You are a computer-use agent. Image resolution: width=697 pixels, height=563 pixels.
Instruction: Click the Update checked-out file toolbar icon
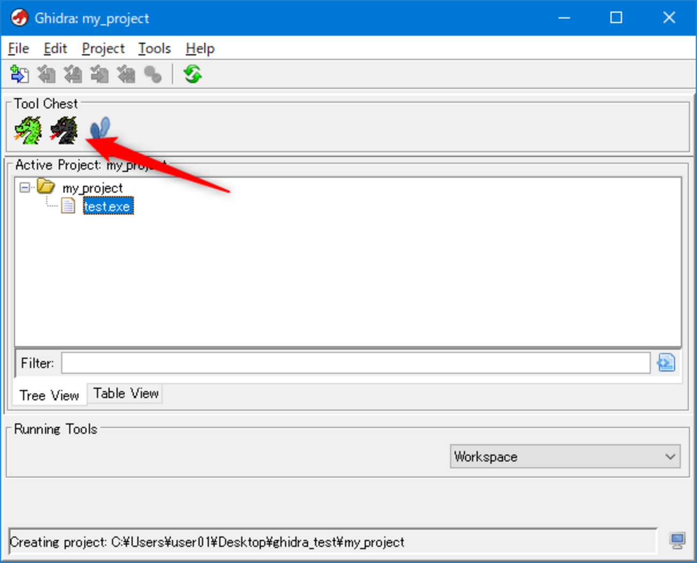(73, 74)
